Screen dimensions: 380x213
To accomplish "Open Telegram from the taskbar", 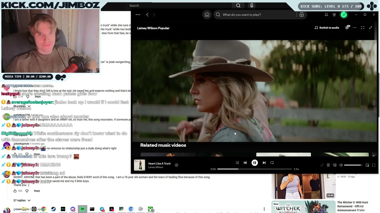I will pyautogui.click(x=102, y=209).
